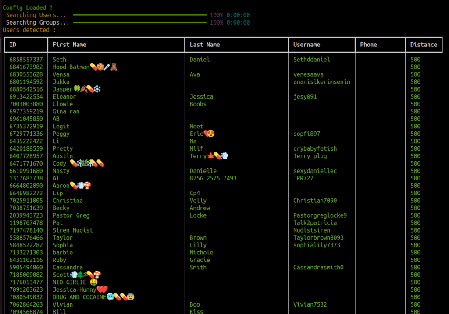Viewport: 449px width, 314px height.
Task: Click user ID 2039943723
Action: (x=26, y=215)
